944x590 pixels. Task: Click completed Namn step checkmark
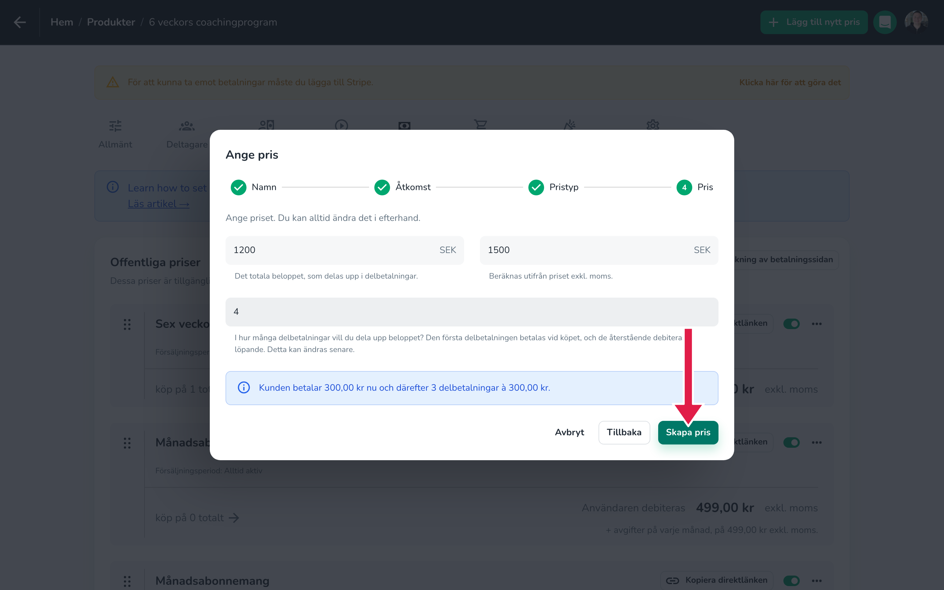point(238,187)
